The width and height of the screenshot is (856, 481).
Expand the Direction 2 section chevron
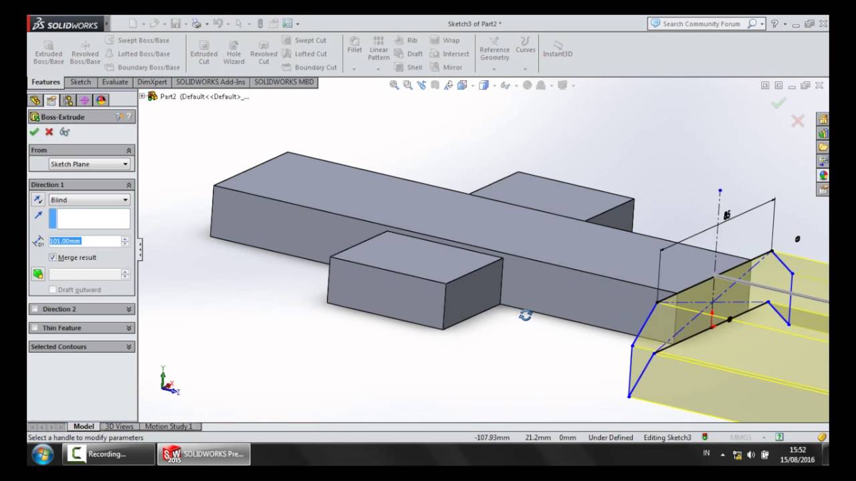tap(129, 309)
